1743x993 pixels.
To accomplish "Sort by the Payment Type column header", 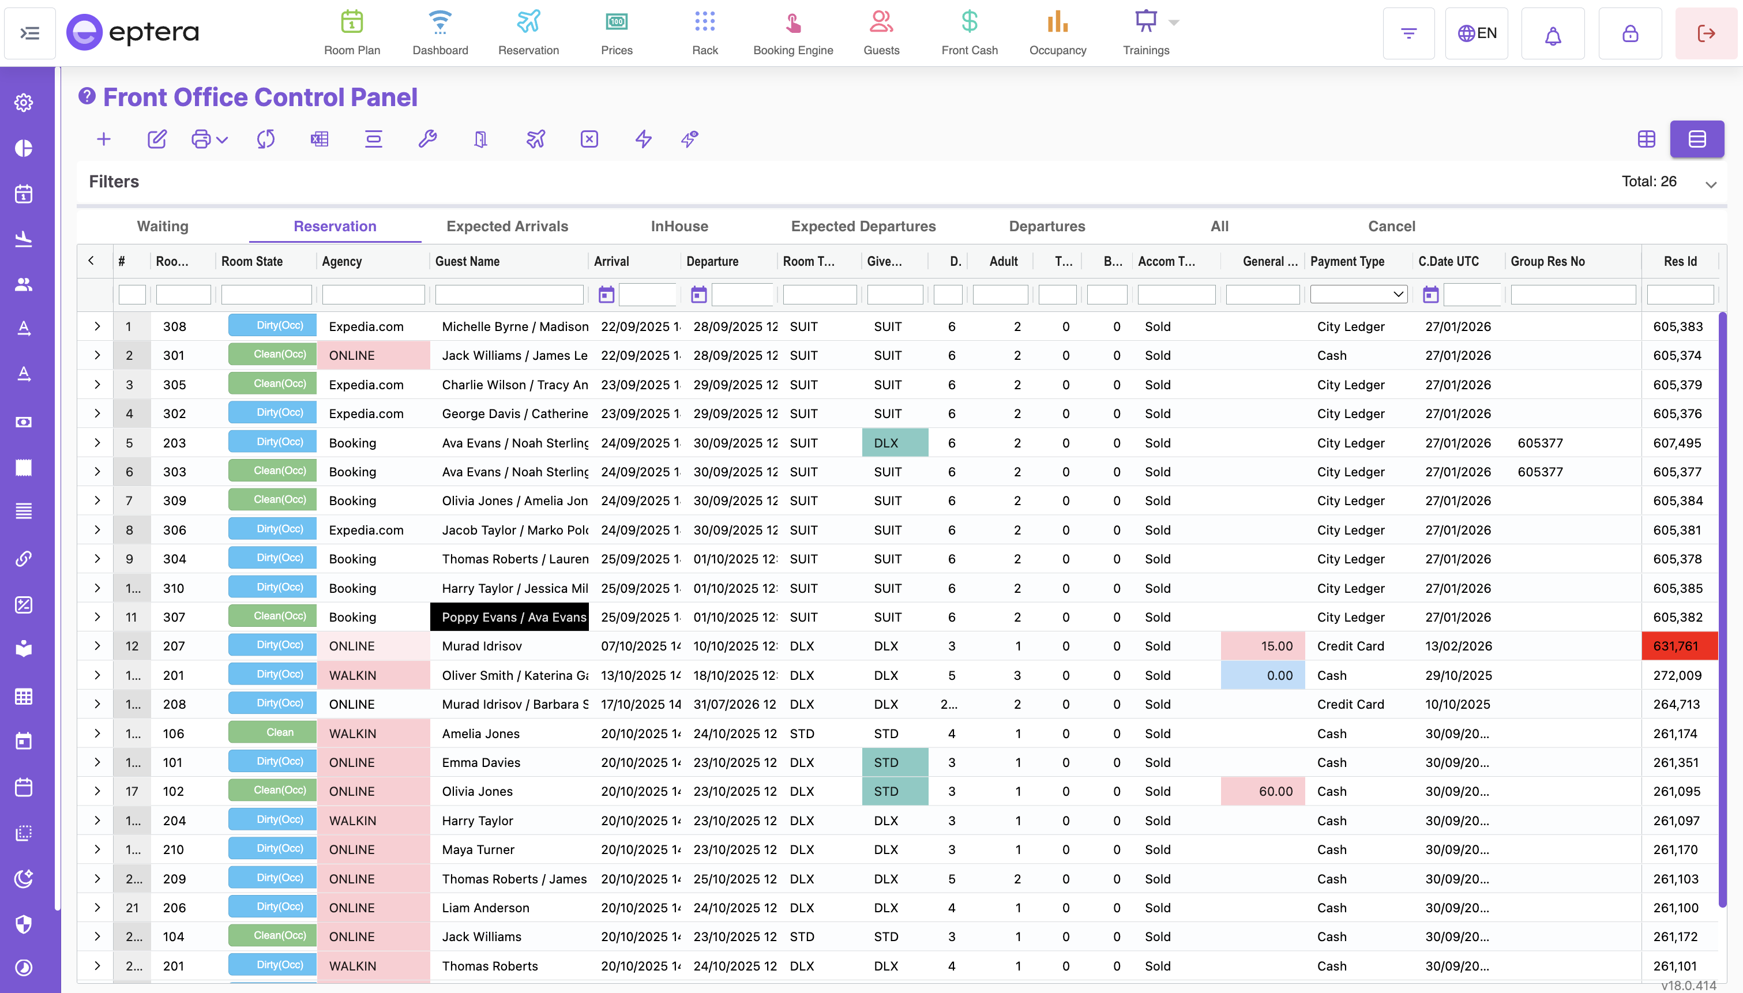I will click(1347, 261).
